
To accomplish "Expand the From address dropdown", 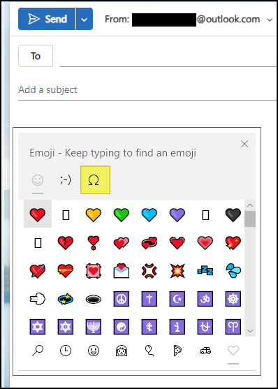I will [270, 20].
